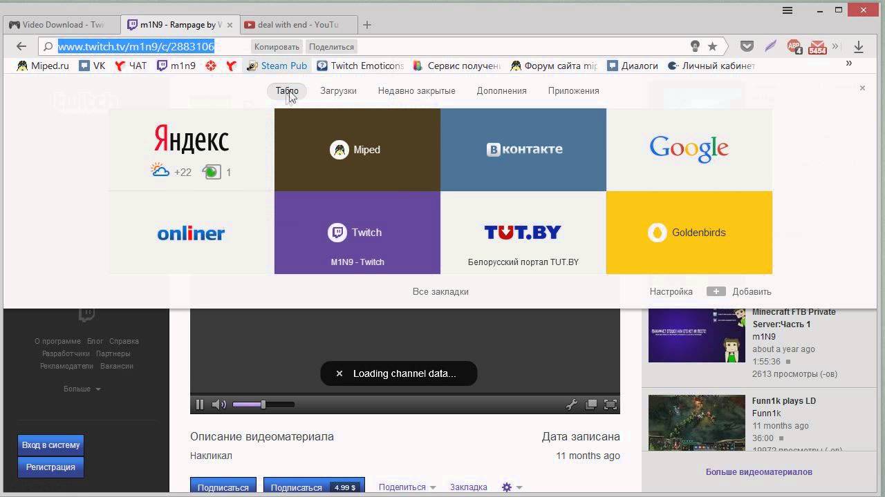Click the Копировать button in address bar

click(x=277, y=47)
